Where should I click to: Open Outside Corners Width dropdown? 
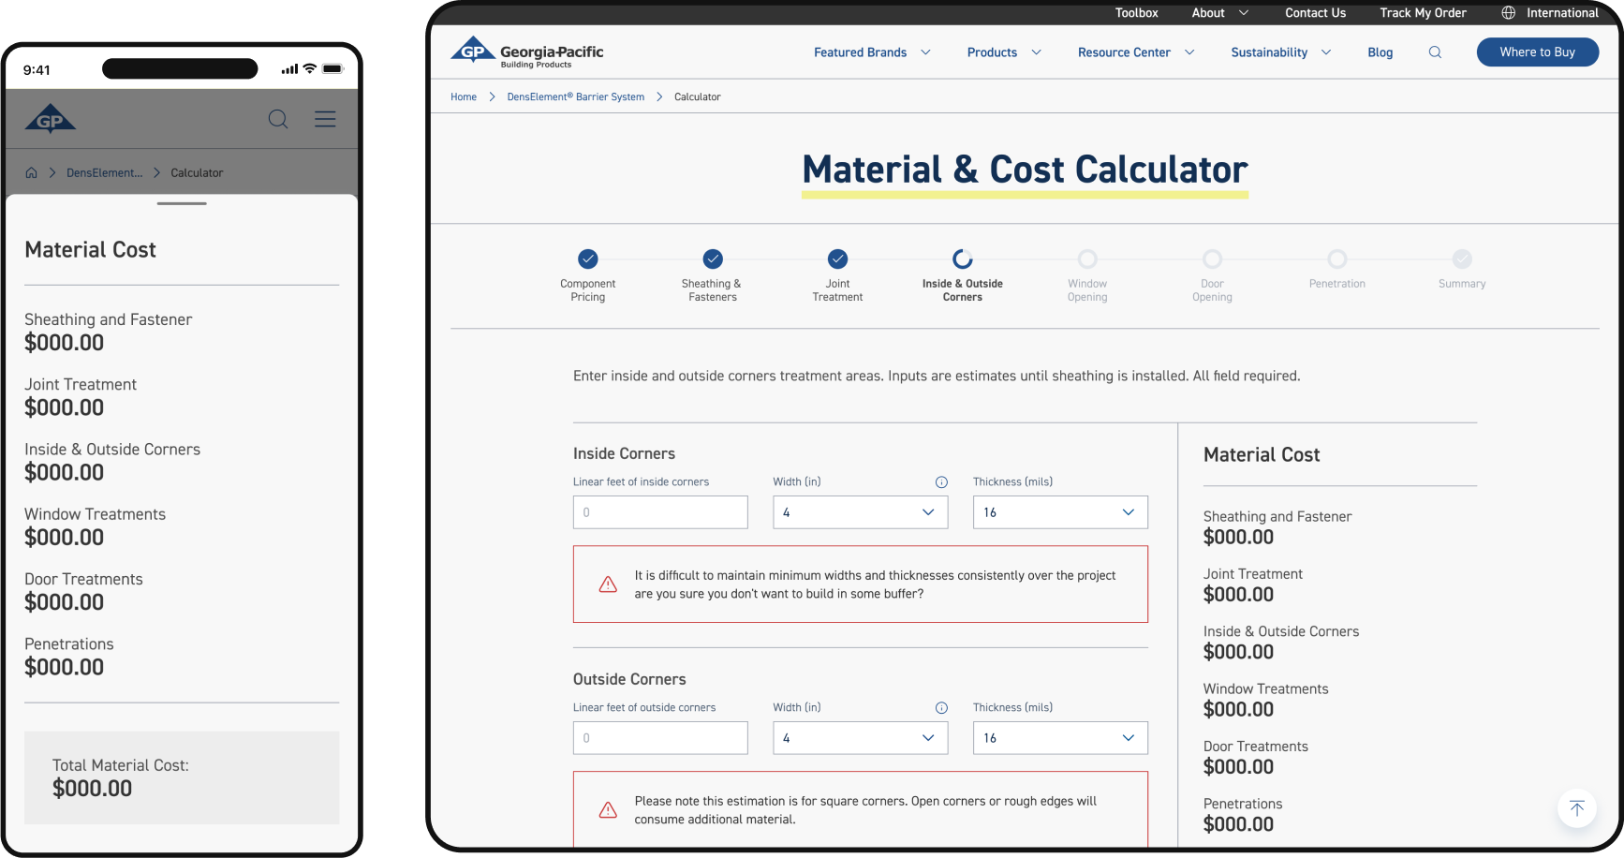[x=860, y=738]
